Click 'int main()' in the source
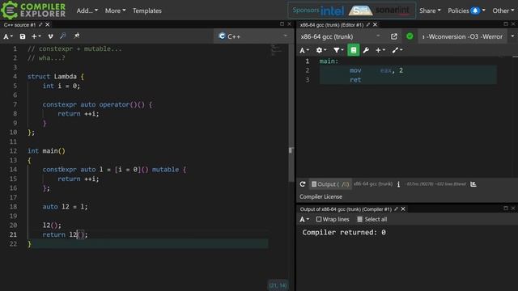518x291 pixels. coord(46,151)
